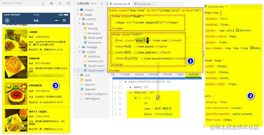The image size is (264, 135).
Task: Collapse the shoplist folder in file tree
Action: point(80,52)
